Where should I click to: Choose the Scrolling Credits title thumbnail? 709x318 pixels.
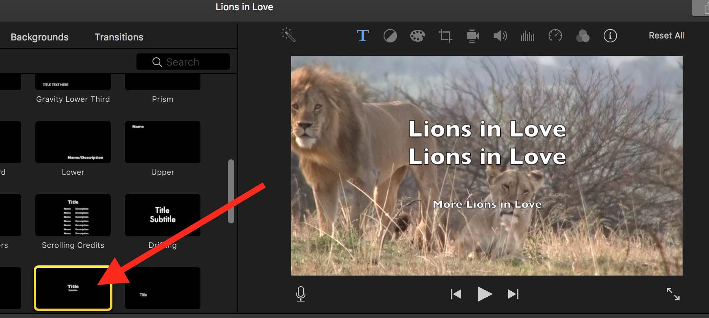tap(73, 215)
